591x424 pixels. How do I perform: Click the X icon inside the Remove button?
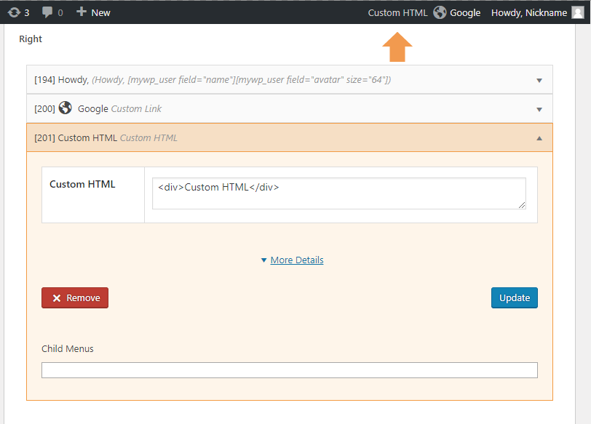(x=55, y=297)
